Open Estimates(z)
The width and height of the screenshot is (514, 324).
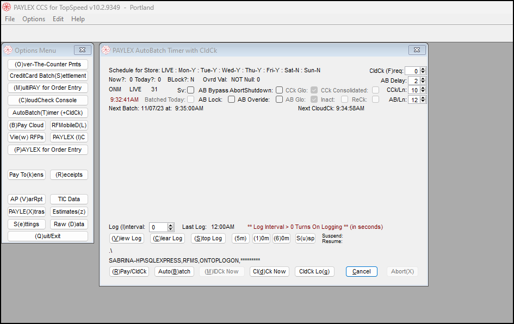tap(69, 211)
